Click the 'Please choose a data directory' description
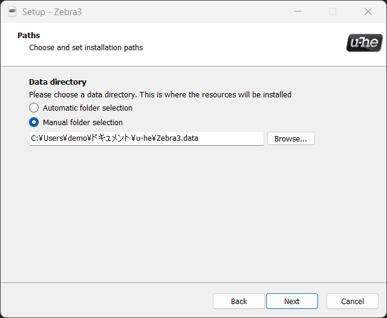 [160, 94]
